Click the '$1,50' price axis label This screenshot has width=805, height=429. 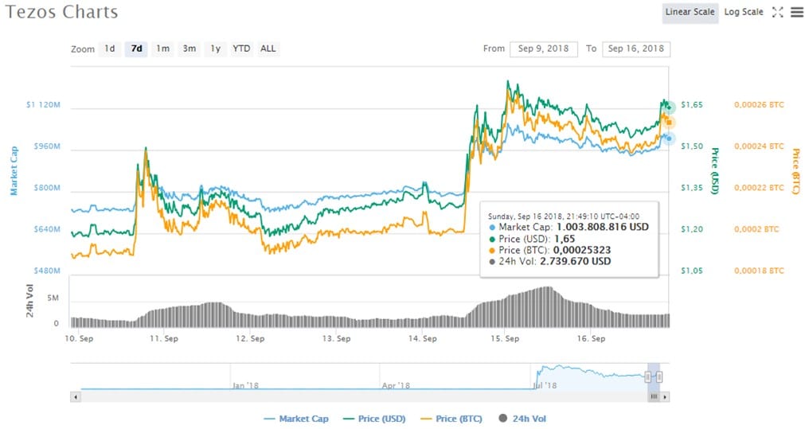coord(692,146)
